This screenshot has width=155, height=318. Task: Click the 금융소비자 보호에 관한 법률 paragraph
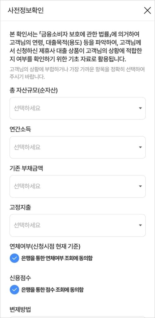coord(77,47)
